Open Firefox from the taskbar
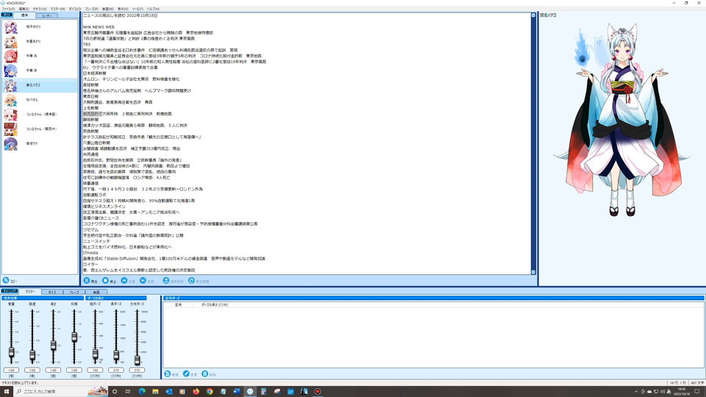Image resolution: width=706 pixels, height=397 pixels. pyautogui.click(x=196, y=391)
